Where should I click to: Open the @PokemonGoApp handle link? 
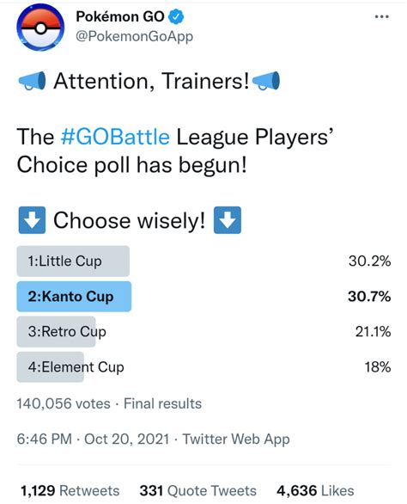134,37
